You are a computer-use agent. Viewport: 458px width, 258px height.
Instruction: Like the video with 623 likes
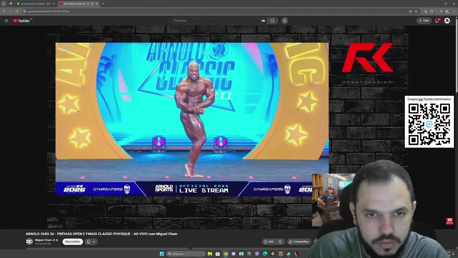[268, 242]
